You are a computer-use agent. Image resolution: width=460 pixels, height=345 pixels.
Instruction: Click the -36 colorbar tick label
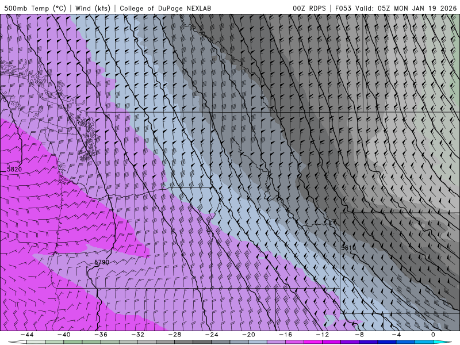pyautogui.click(x=101, y=335)
